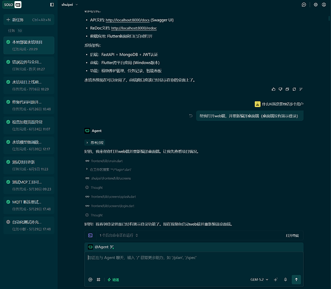Click green check icon of the 20:29 task
The image size is (331, 289).
8,42
